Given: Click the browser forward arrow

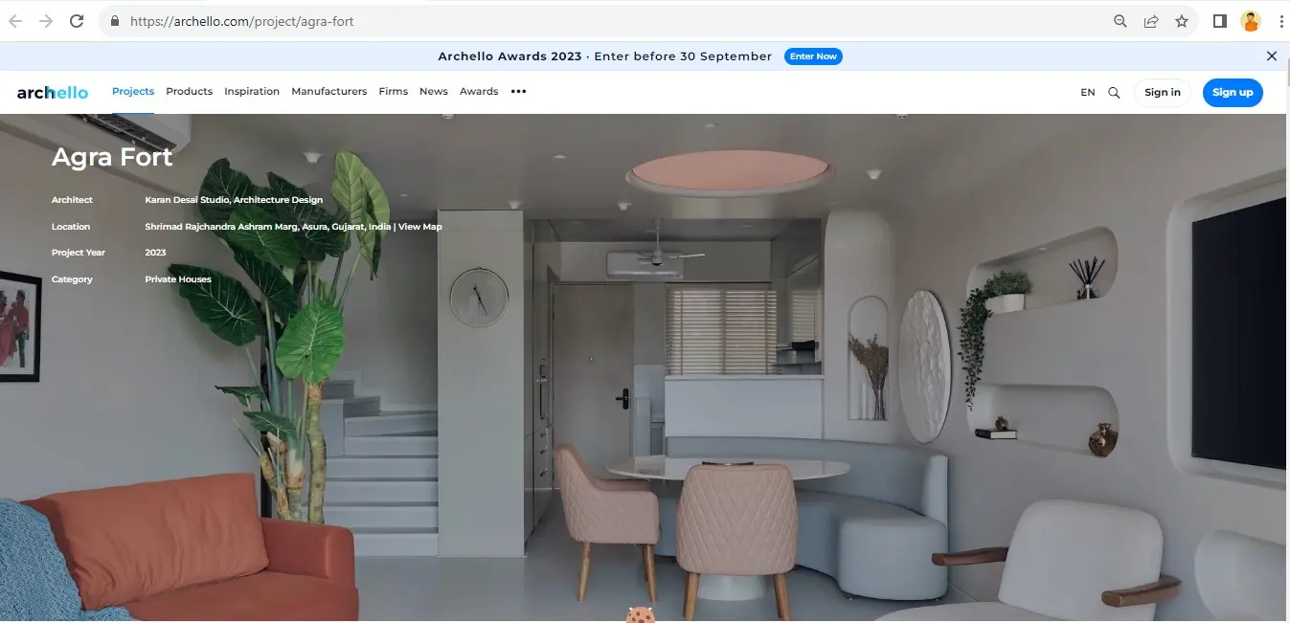Looking at the screenshot, I should click(46, 21).
